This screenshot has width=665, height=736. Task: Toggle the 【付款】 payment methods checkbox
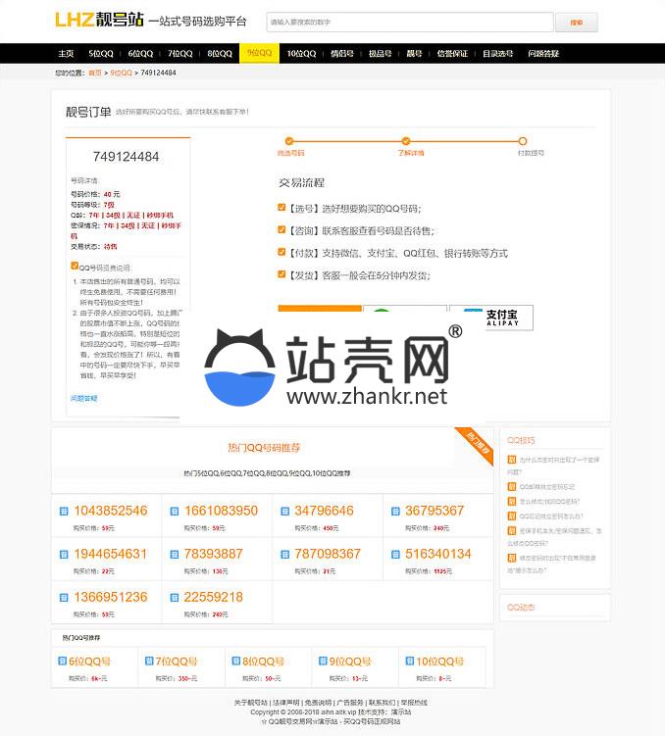282,253
